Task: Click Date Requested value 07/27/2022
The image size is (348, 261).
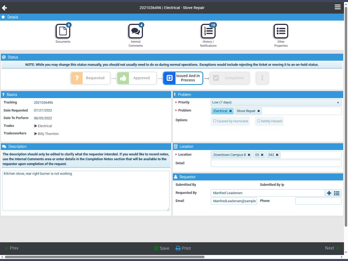Action: pyautogui.click(x=43, y=110)
